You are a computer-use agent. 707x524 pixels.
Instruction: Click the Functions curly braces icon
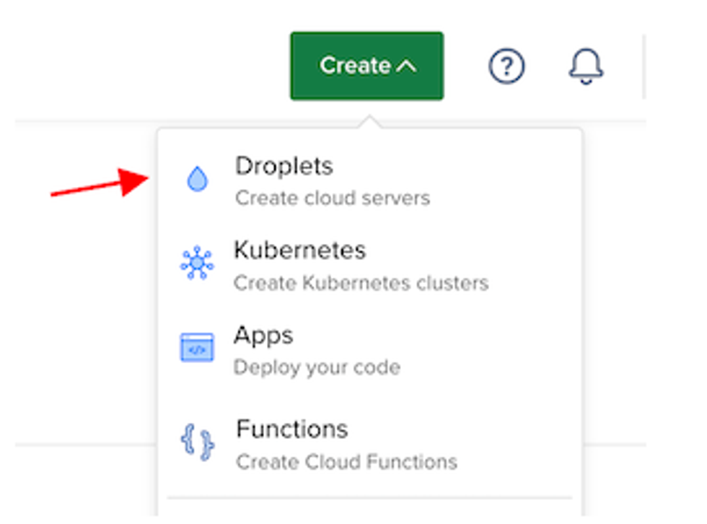coord(197,440)
